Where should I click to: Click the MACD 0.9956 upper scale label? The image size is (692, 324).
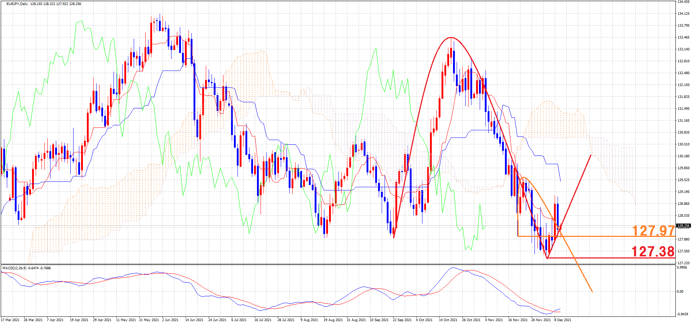pyautogui.click(x=682, y=267)
